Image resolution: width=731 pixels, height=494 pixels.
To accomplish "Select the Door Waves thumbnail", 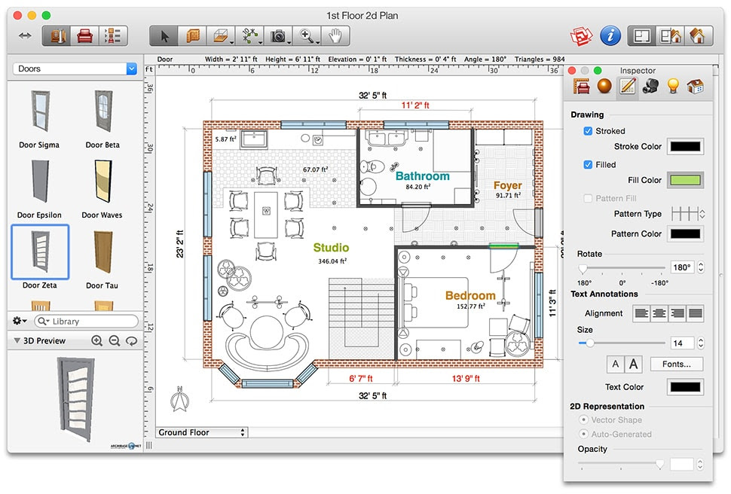I will tap(102, 181).
